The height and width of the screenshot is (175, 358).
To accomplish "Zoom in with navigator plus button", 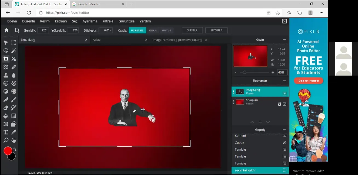I will point(273,72).
